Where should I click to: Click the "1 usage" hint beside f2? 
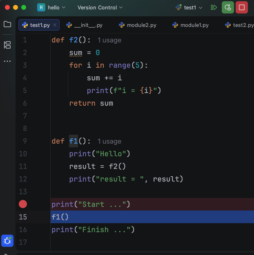tap(109, 40)
